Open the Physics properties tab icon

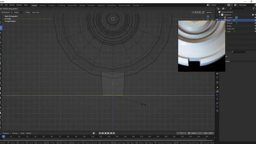pos(217,99)
